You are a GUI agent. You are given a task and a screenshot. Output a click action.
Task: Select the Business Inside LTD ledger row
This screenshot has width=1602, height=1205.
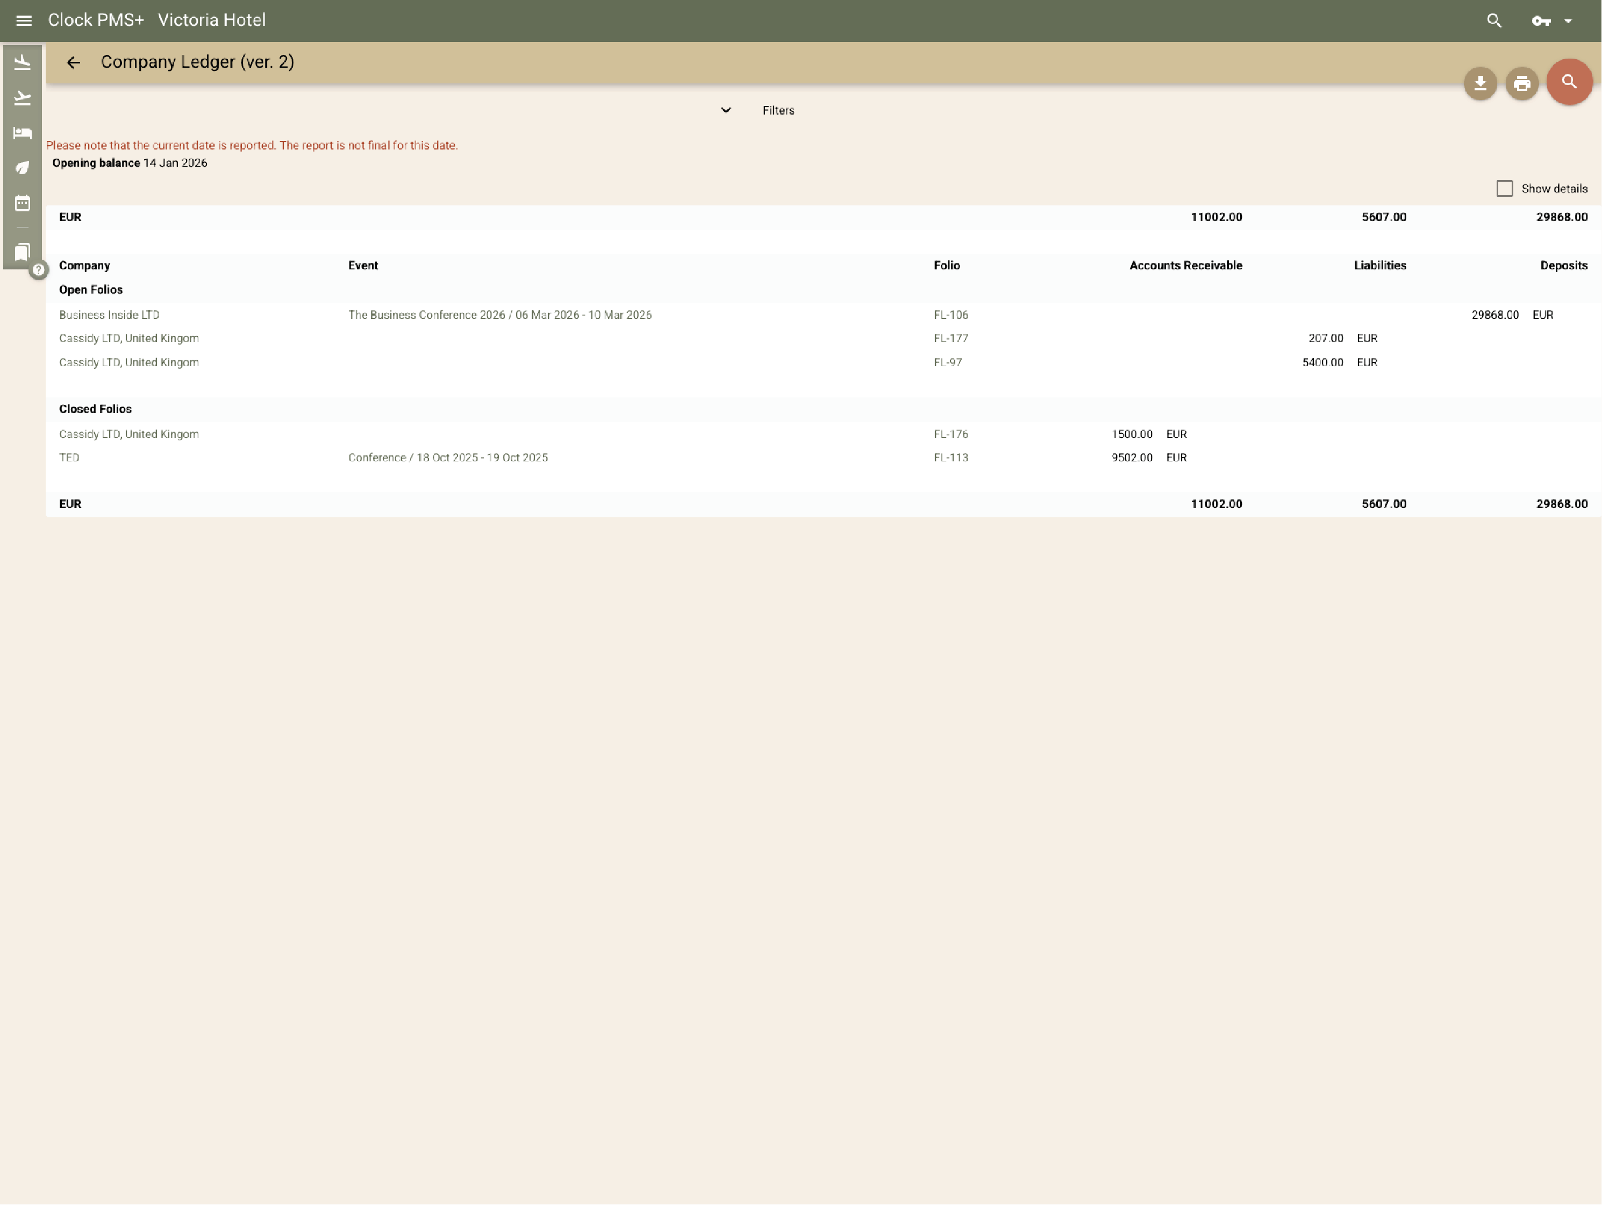109,315
